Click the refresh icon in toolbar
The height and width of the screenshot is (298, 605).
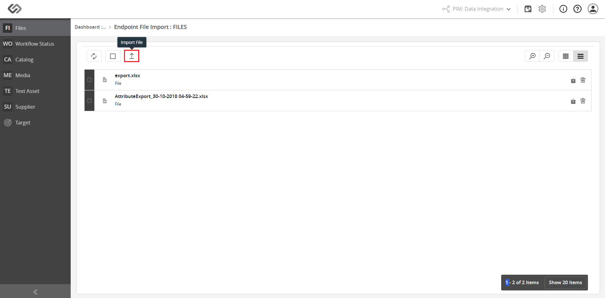point(94,56)
